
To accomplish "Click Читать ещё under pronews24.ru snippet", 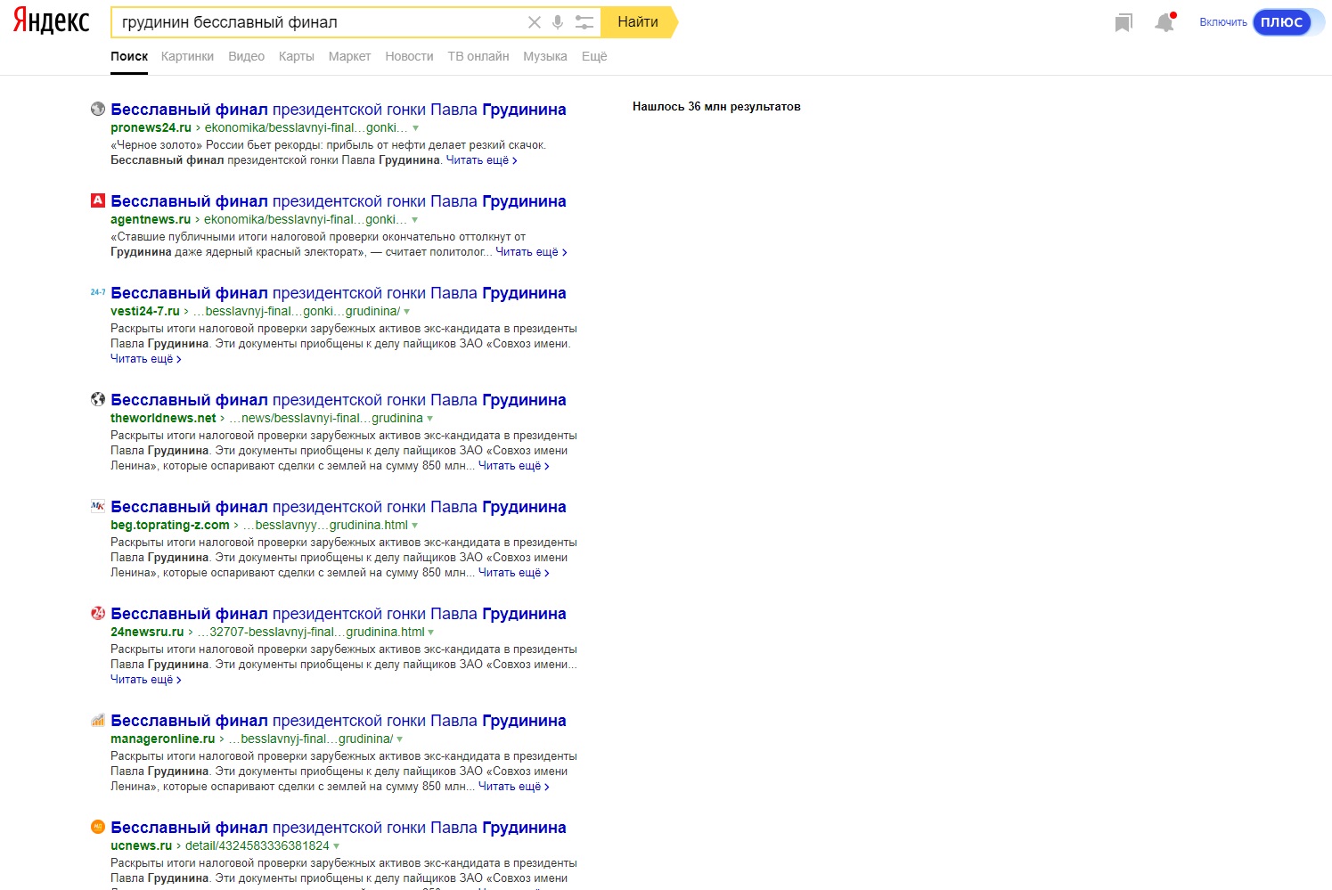I will 481,160.
